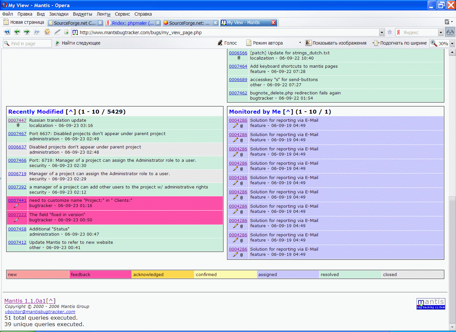Screen dimensions: 456x332
Task: Click the glasses icon next to the search box
Action: [450, 32]
